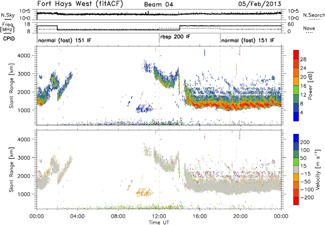Click the 20:00 time axis label

point(240,216)
